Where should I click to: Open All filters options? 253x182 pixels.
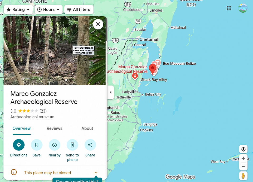[79, 9]
